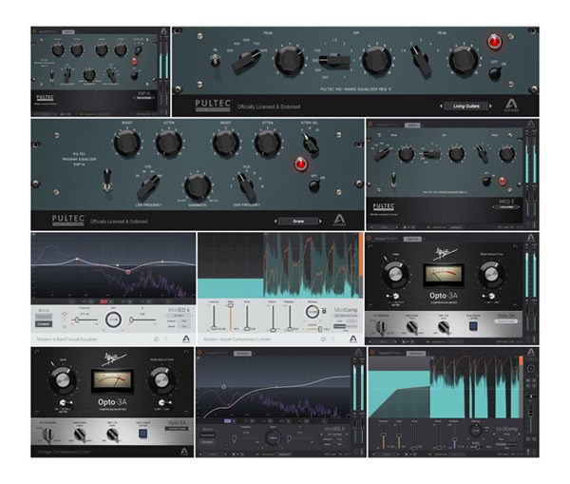Click the previous preset arrow beside Snare

point(275,222)
